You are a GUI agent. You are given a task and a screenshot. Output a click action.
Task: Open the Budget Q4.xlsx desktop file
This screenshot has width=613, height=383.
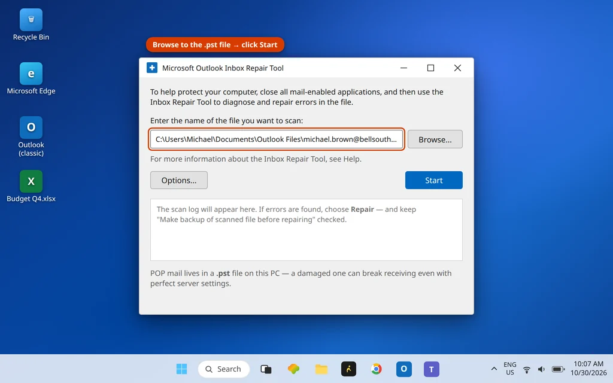pos(31,187)
